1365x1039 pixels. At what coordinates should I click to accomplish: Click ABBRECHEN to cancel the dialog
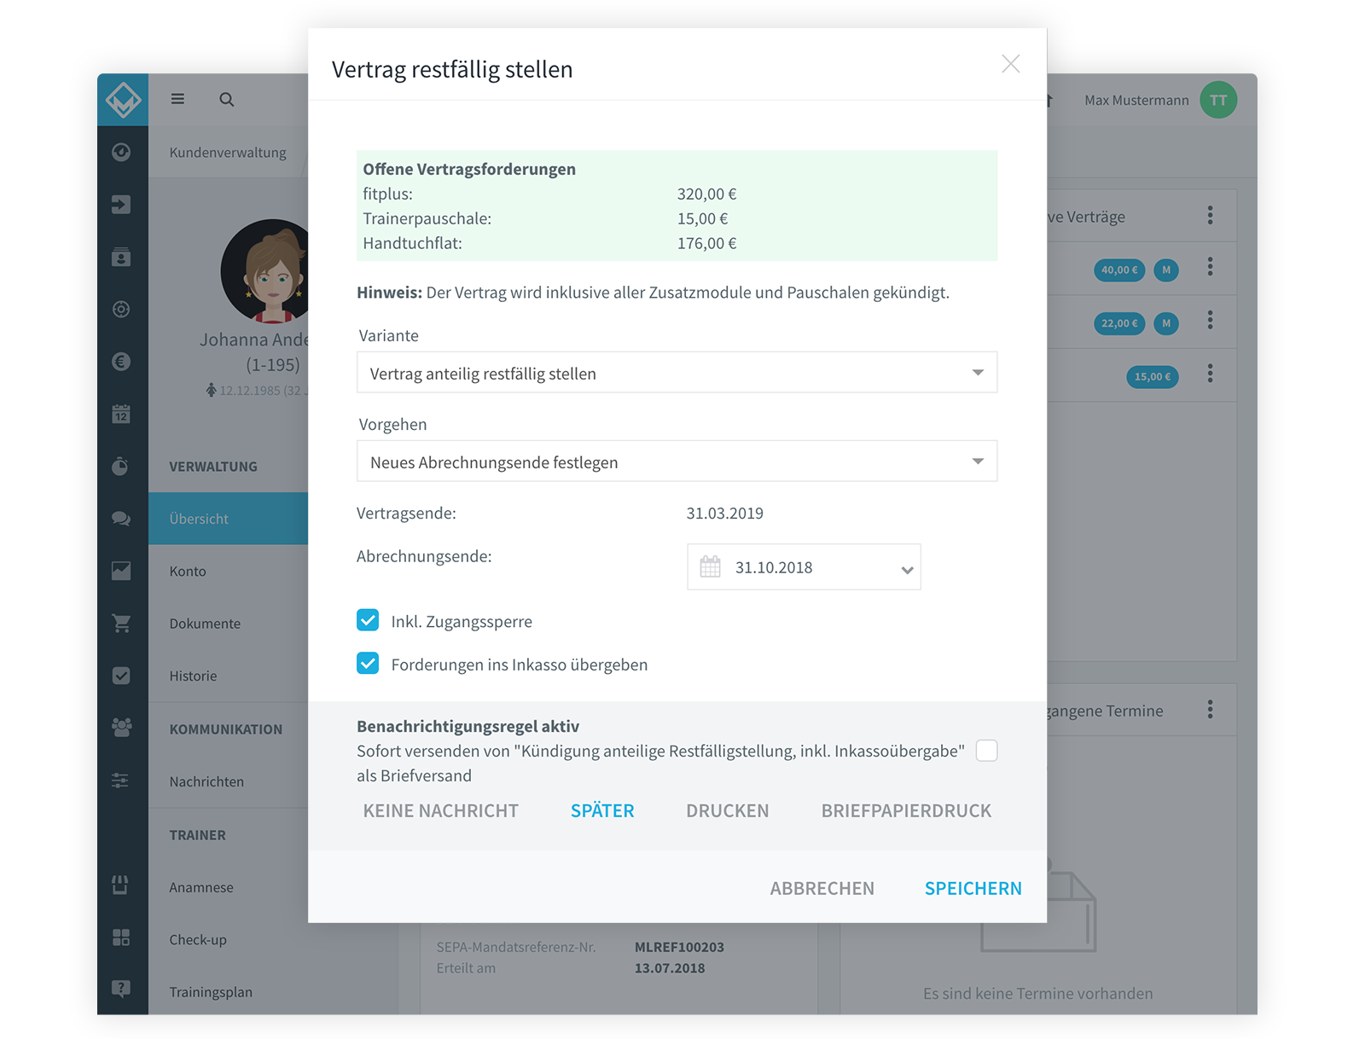pyautogui.click(x=822, y=888)
